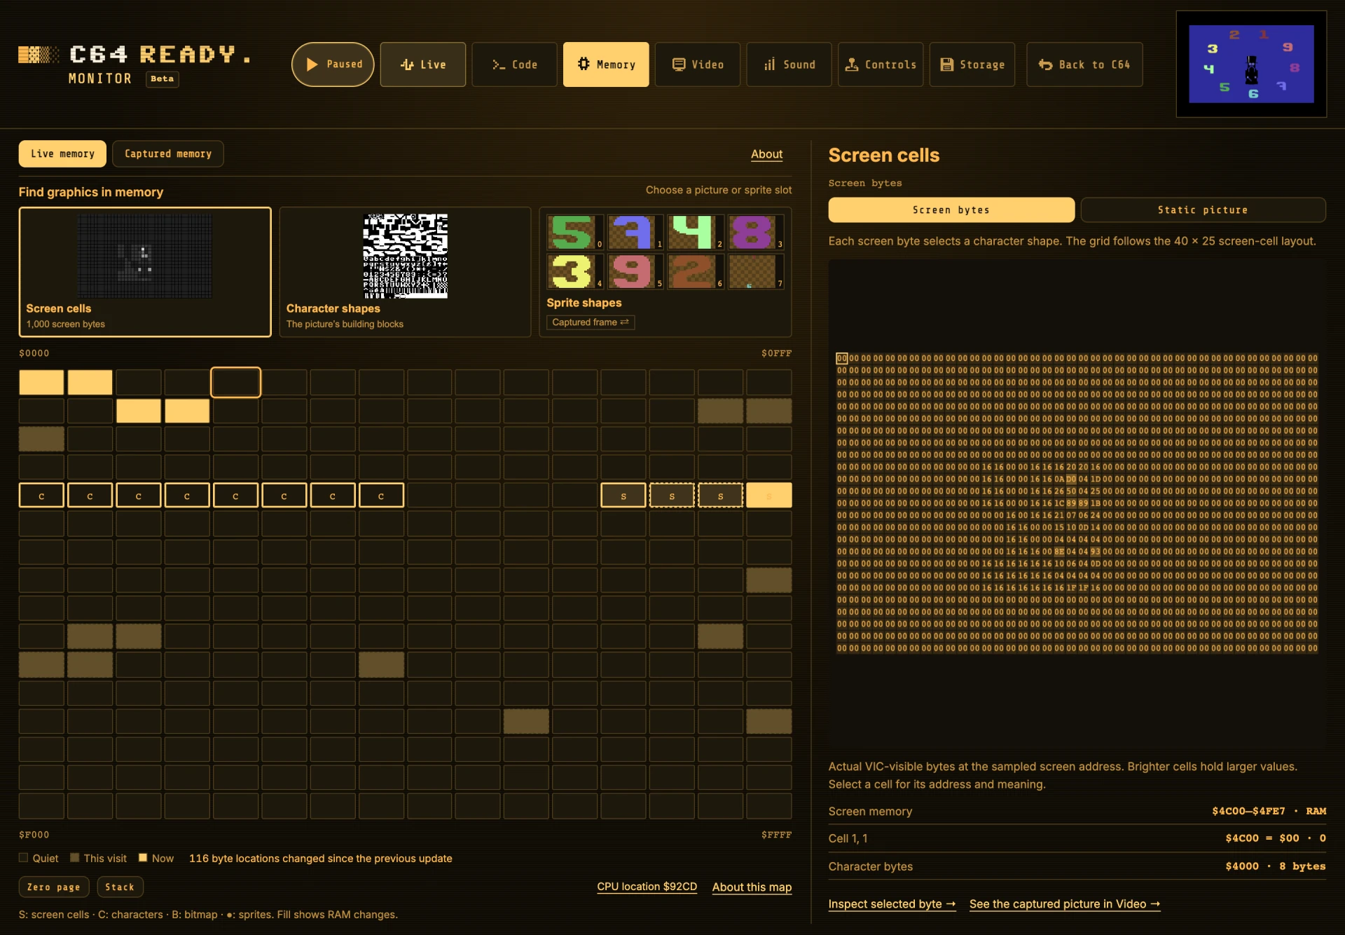1345x935 pixels.
Task: Click the Zero page button
Action: click(54, 887)
